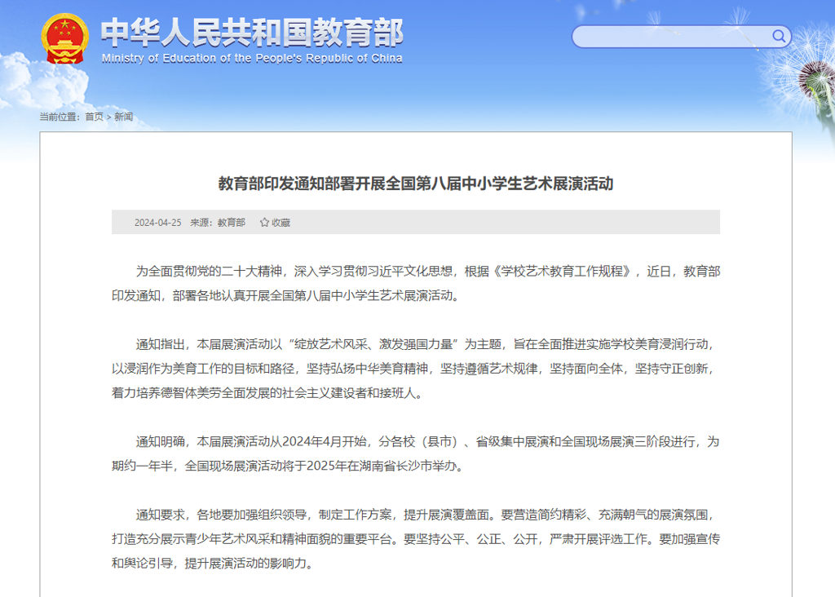The width and height of the screenshot is (835, 597).
Task: Click the 中华人民共和国教育部 site title
Action: click(x=251, y=32)
